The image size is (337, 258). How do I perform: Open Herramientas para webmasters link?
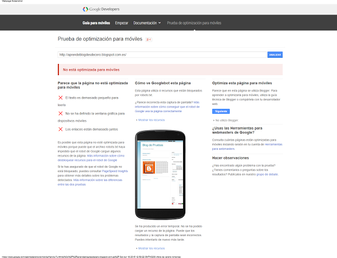pos(247,146)
